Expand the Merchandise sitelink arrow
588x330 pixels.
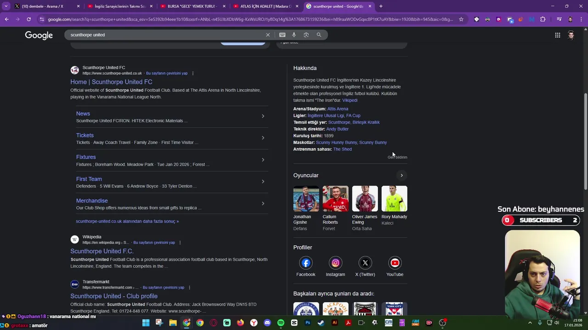[x=263, y=203]
